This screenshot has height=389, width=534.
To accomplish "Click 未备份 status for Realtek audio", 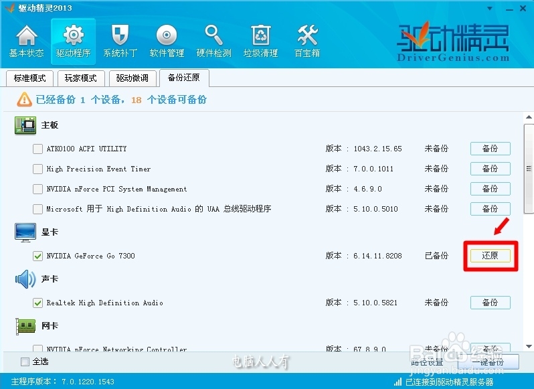I will (436, 303).
